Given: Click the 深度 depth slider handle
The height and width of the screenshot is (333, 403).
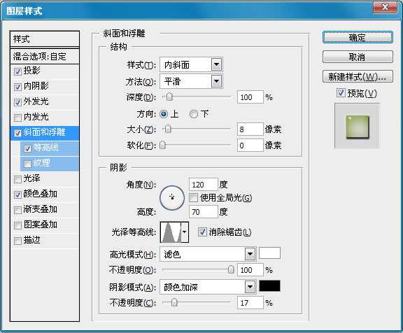Looking at the screenshot, I should [x=169, y=97].
